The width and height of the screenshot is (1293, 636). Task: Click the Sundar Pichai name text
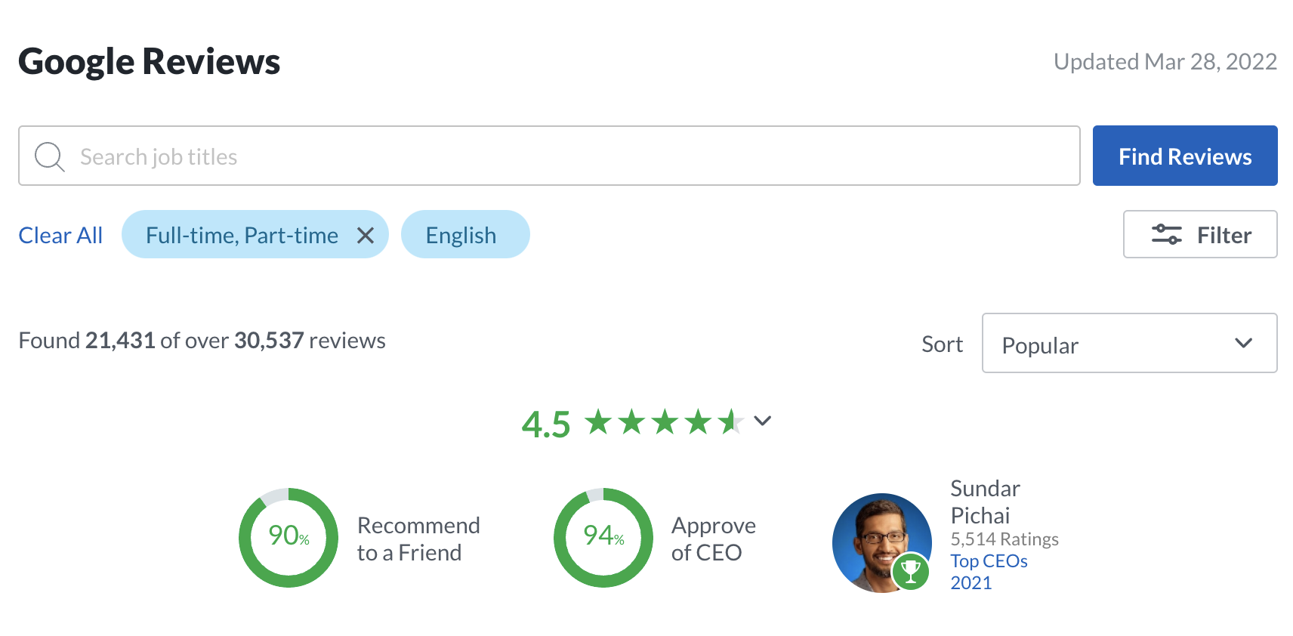click(985, 502)
